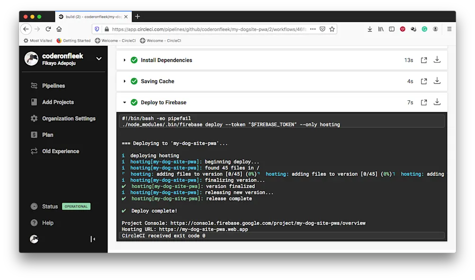Viewport: 475px width, 280px height.
Task: Click the user avatar at sidebar bottom
Action: (34, 239)
